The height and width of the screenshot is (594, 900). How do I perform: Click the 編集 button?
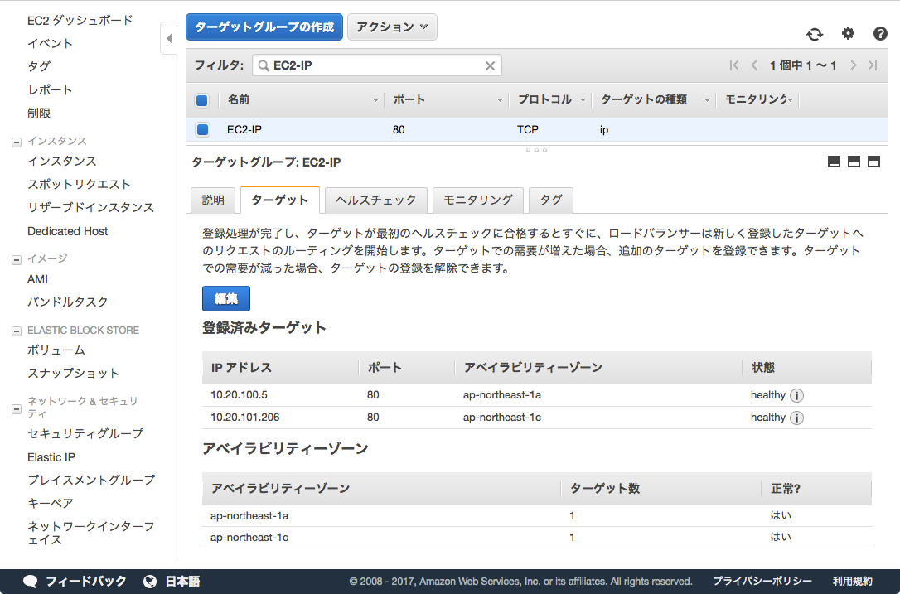pos(225,298)
